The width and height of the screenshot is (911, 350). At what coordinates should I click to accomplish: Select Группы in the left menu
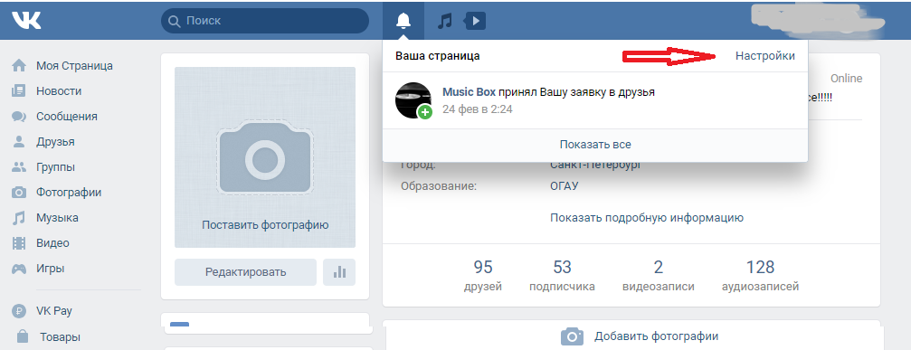(55, 167)
